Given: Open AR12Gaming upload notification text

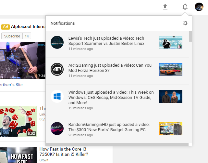Looking at the screenshot, I should click(x=110, y=68).
